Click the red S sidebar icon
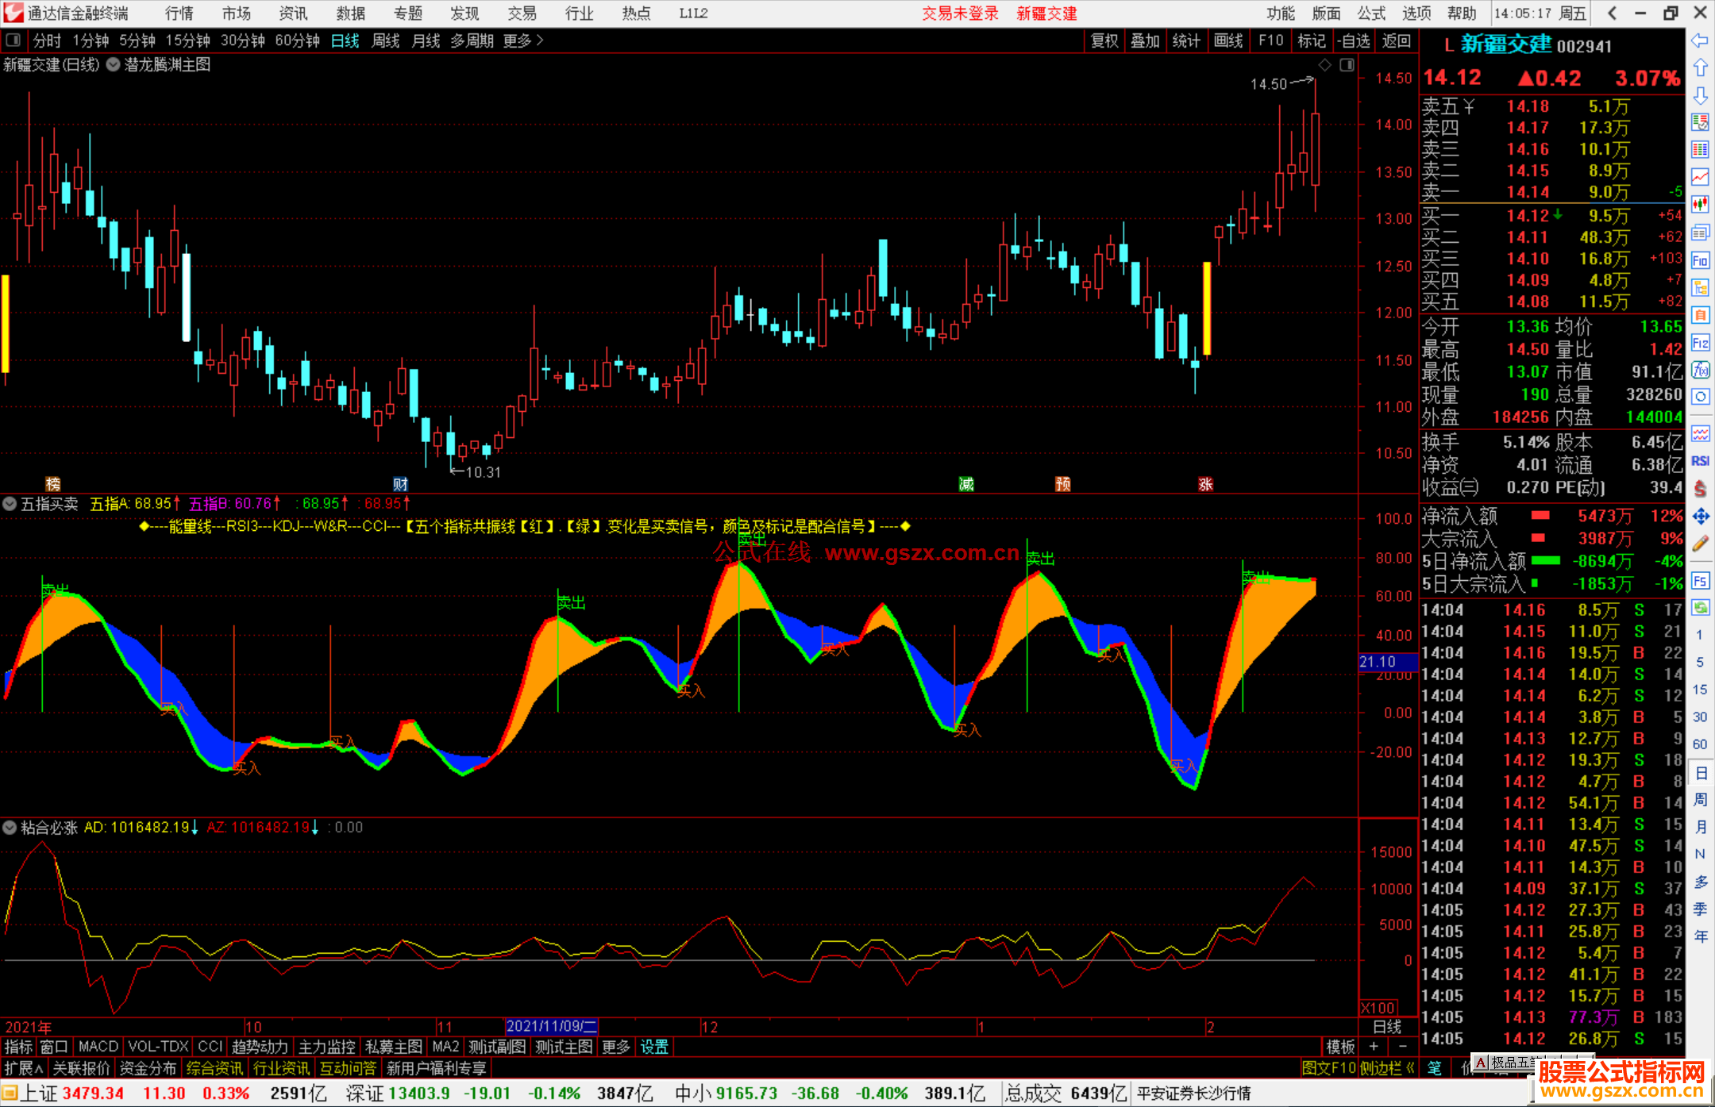The image size is (1715, 1107). point(1700,489)
